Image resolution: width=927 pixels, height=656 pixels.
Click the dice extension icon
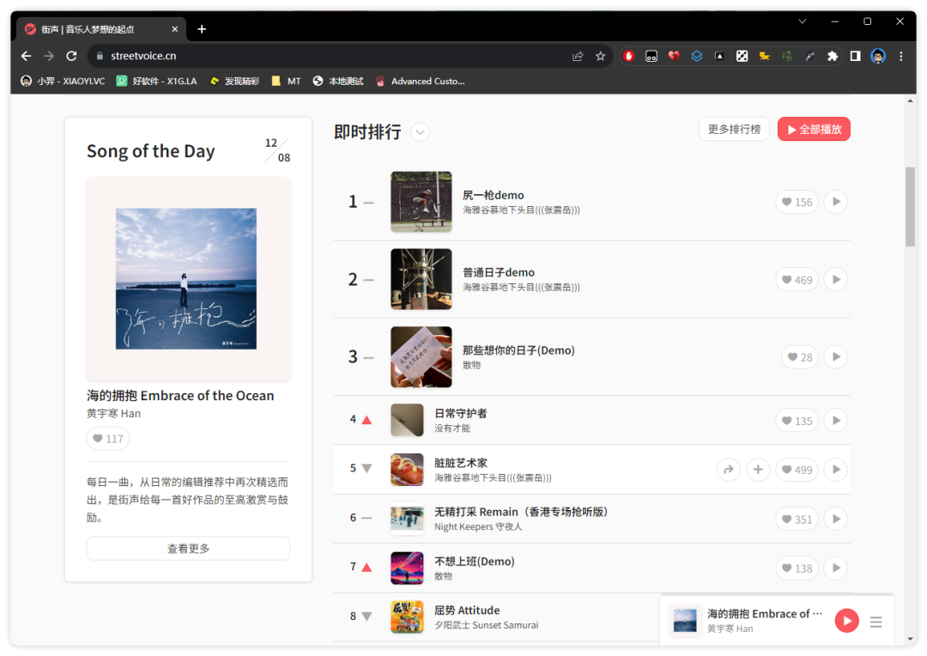[742, 56]
